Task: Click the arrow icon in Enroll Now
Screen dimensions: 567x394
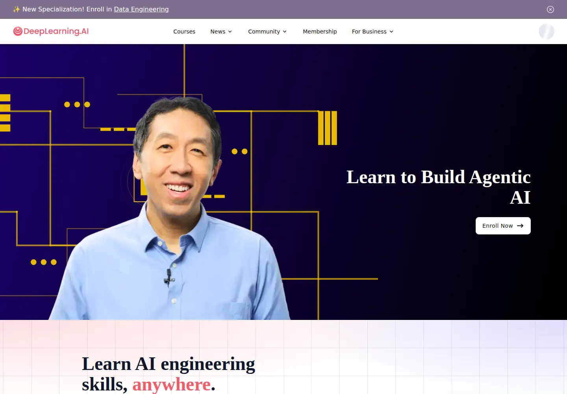Action: point(520,226)
